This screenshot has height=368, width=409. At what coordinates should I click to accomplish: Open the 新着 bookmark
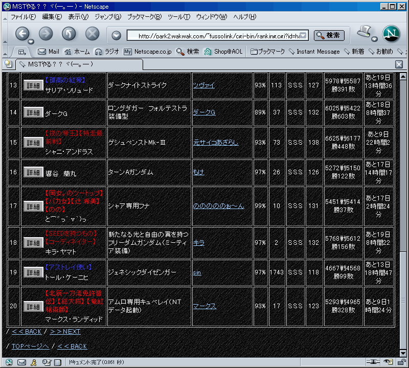click(354, 52)
